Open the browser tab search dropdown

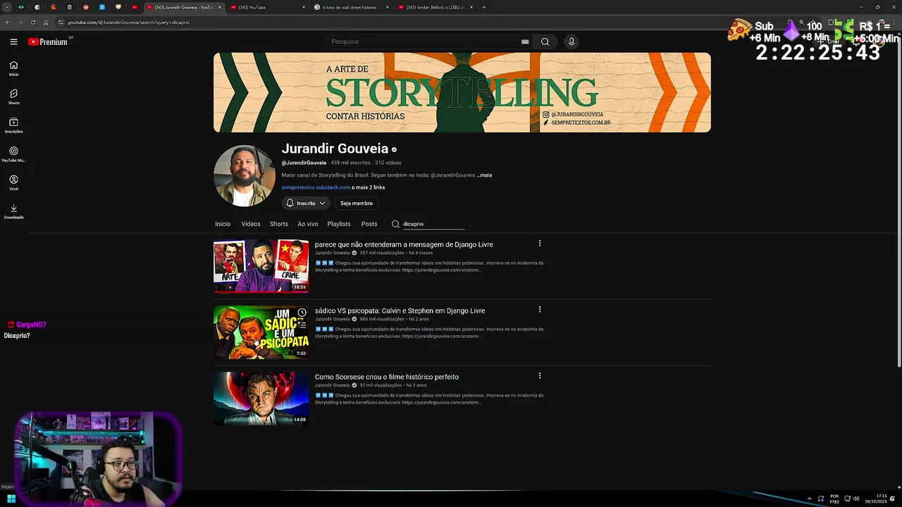click(6, 7)
